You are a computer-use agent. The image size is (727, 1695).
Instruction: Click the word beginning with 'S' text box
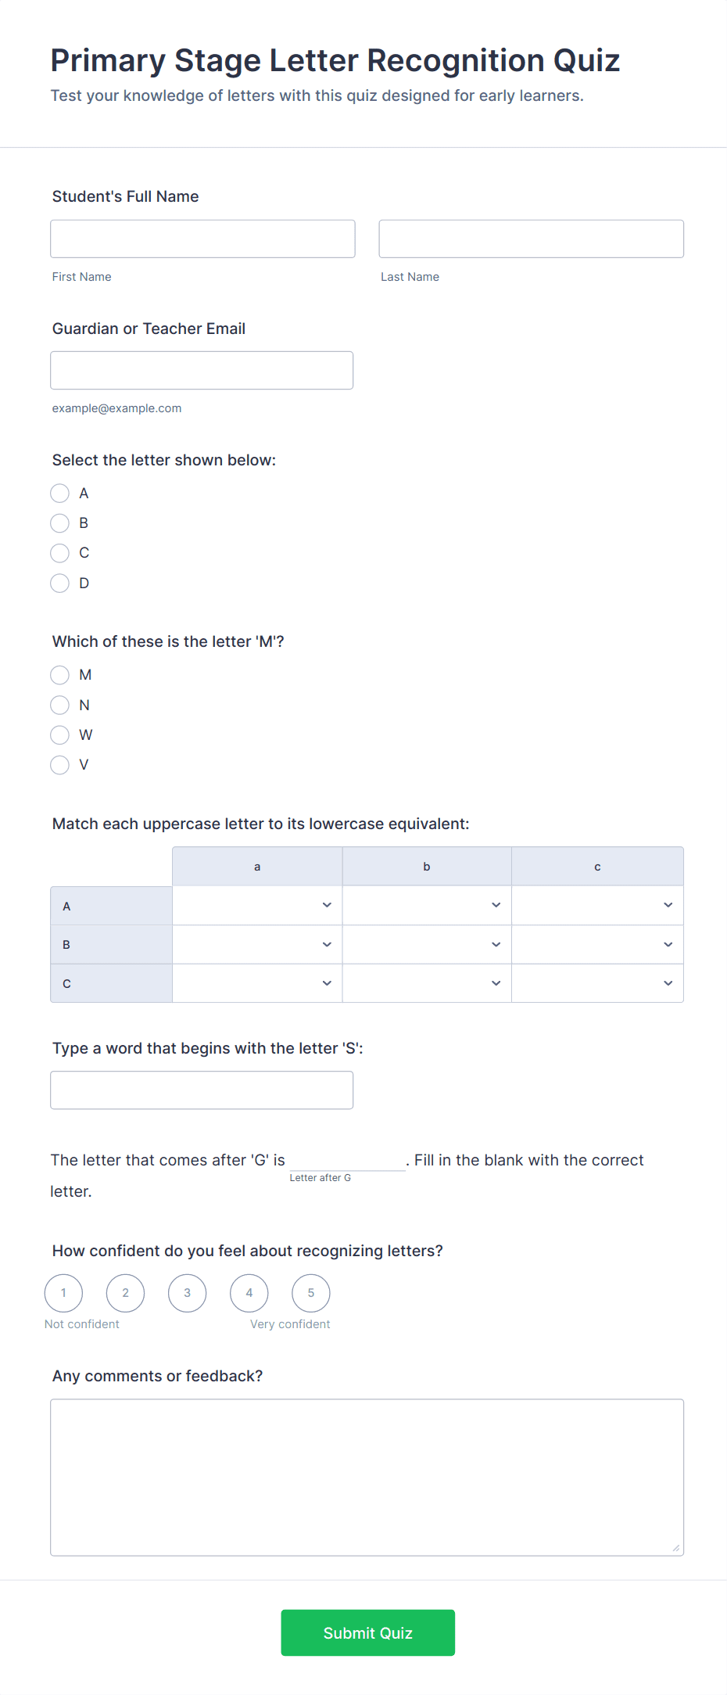202,1089
